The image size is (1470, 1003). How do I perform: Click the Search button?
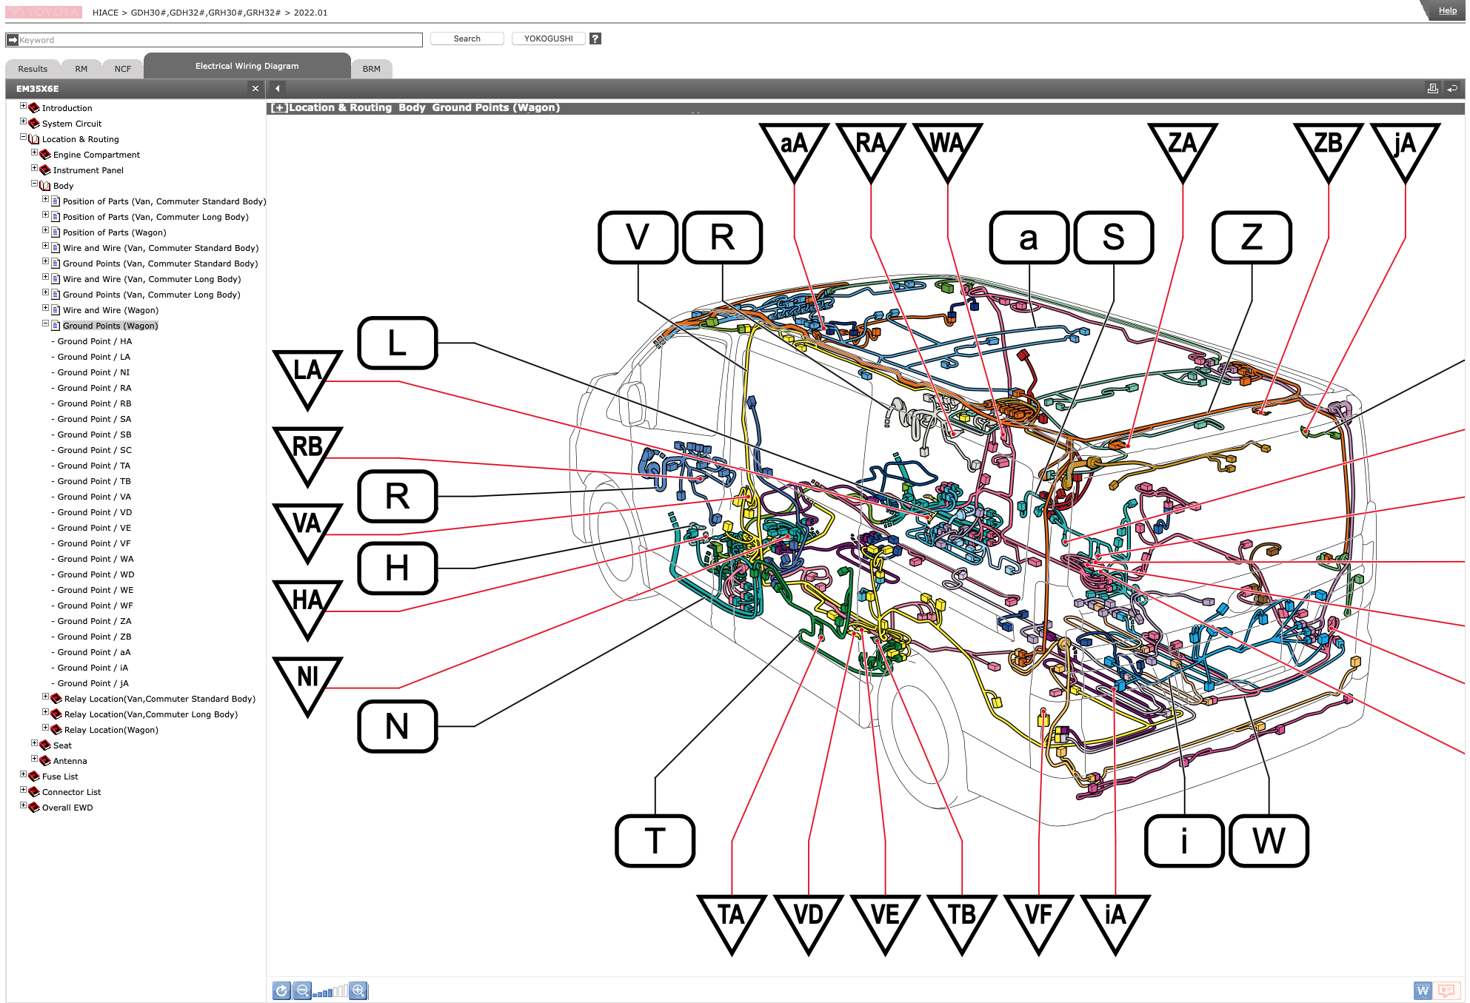pyautogui.click(x=467, y=38)
